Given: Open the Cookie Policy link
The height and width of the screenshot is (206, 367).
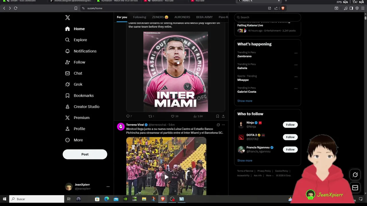Looking at the screenshot, I should pos(282,171).
